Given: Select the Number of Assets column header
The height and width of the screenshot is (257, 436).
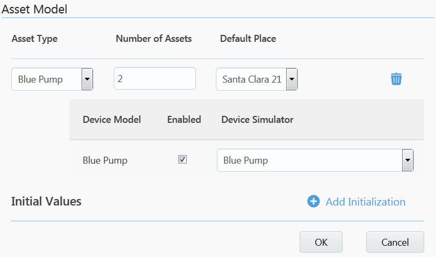Looking at the screenshot, I should (154, 39).
